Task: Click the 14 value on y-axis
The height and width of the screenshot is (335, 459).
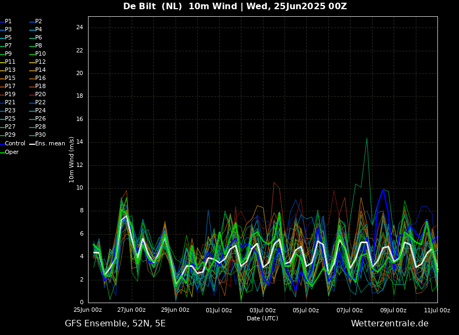Action: (79, 142)
